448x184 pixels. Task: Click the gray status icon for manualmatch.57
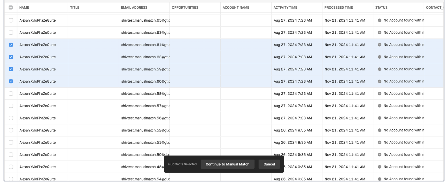[379, 106]
